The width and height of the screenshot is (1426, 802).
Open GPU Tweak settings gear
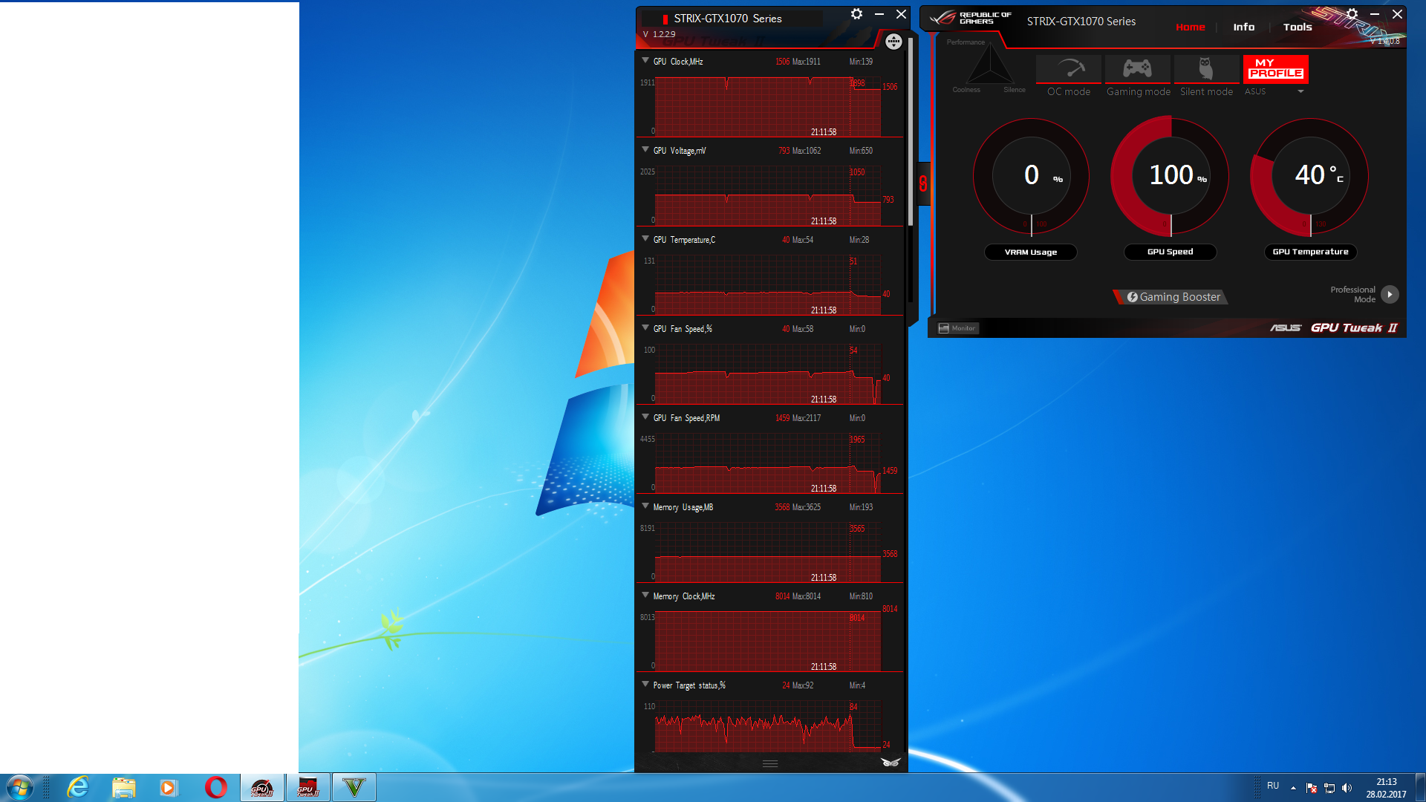point(1352,14)
